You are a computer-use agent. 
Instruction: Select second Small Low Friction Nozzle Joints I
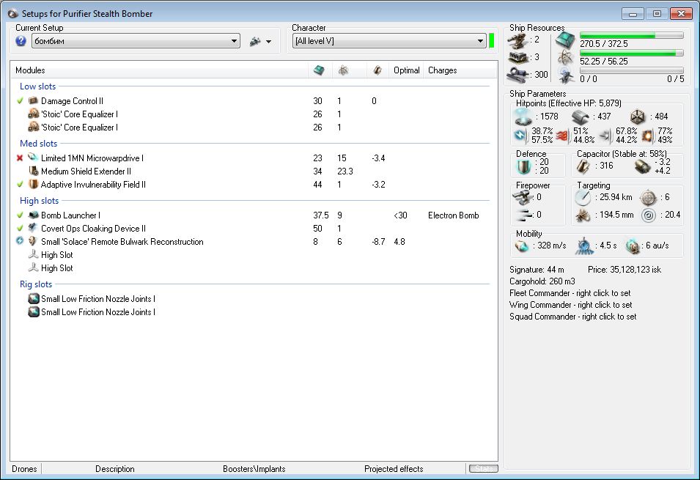pyautogui.click(x=253, y=312)
